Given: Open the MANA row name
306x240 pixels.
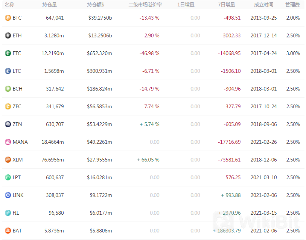Looking at the screenshot, I should pos(20,142).
